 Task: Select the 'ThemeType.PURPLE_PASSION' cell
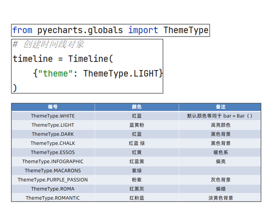pos(53,180)
